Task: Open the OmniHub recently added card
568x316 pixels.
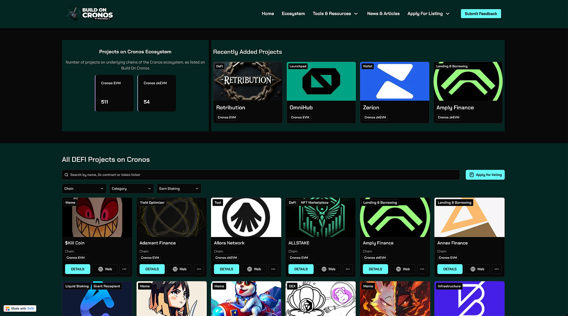Action: click(321, 93)
